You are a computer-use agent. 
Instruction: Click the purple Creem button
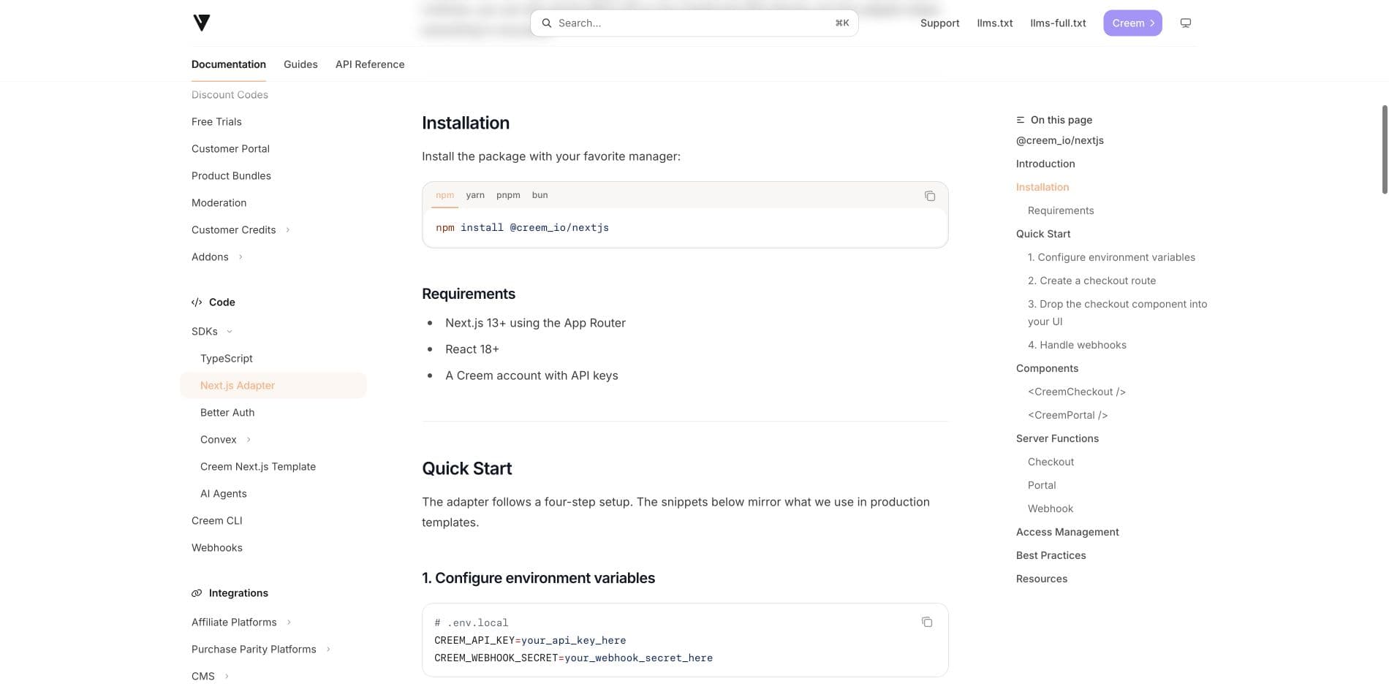tap(1132, 23)
